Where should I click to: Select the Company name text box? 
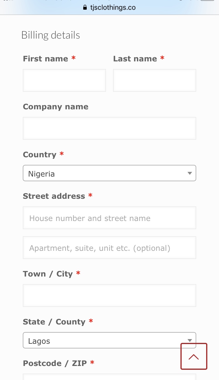(x=109, y=128)
